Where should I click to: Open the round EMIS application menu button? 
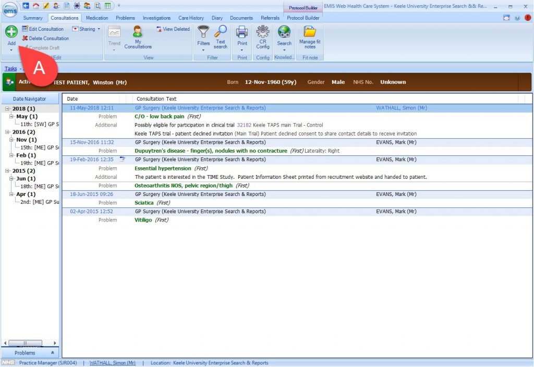click(x=10, y=10)
